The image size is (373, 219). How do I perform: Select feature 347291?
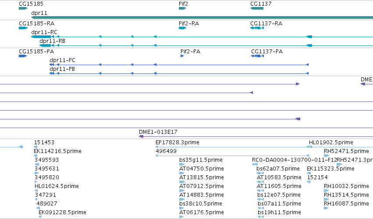pos(36,199)
